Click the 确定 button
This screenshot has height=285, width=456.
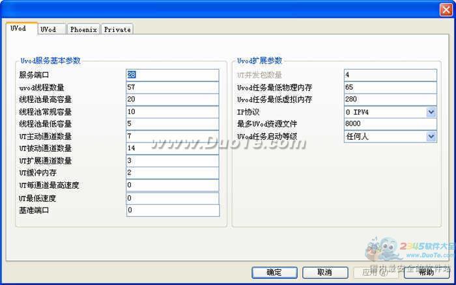coord(274,272)
